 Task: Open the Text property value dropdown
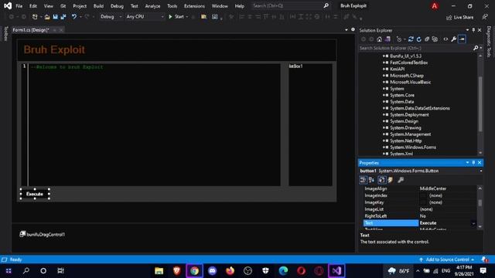click(x=473, y=223)
